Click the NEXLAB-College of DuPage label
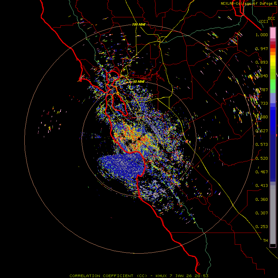This screenshot has width=278, height=278. click(246, 3)
